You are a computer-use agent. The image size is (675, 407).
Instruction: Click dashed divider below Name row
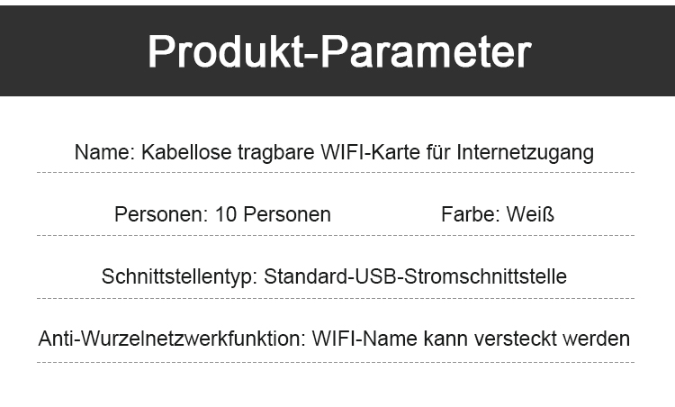[336, 172]
